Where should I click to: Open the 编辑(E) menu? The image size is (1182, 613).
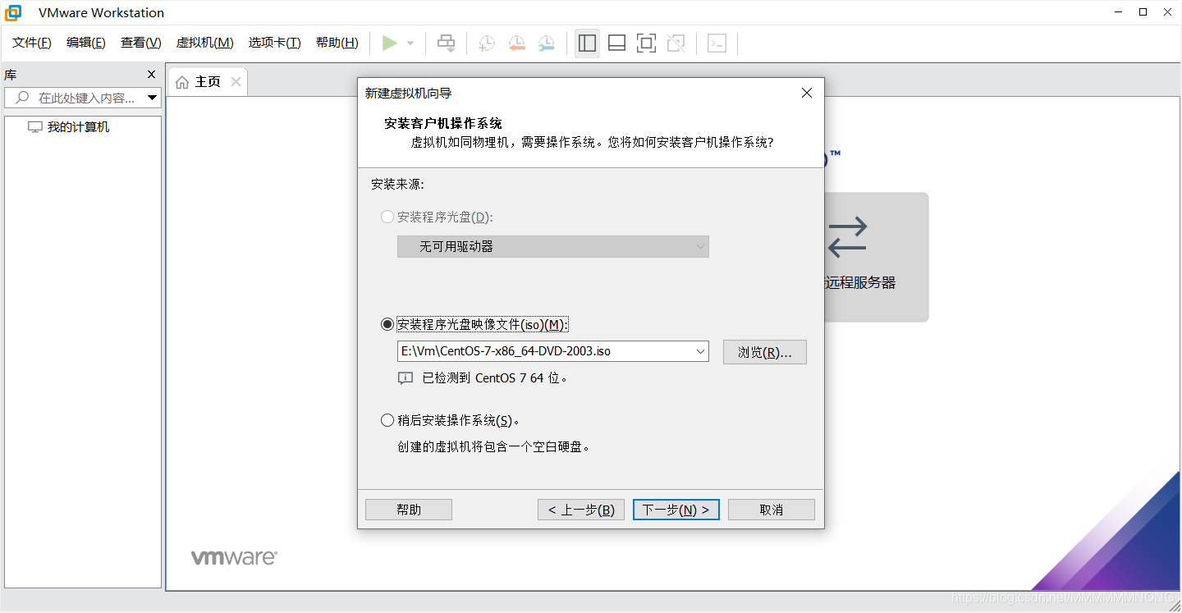86,43
